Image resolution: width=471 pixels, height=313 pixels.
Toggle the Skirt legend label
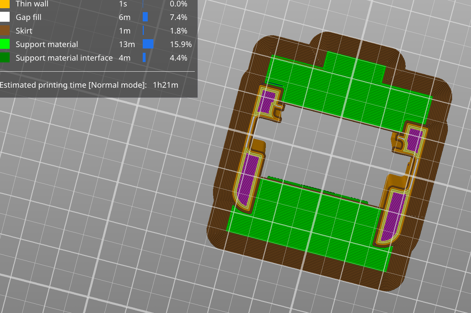point(24,31)
